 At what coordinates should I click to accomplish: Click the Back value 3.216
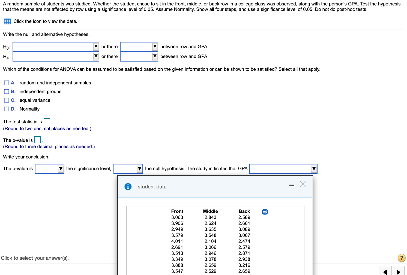coord(244,265)
